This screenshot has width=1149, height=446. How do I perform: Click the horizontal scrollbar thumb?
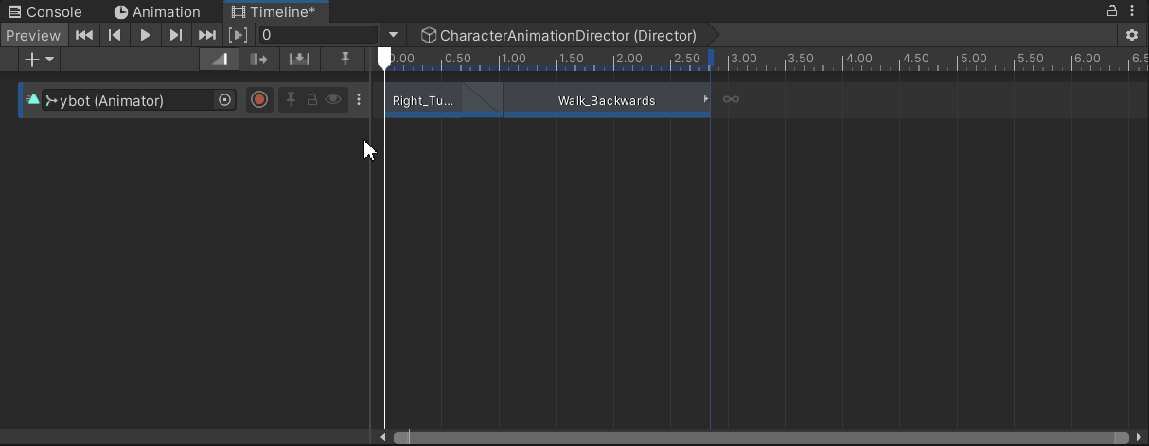[761, 437]
